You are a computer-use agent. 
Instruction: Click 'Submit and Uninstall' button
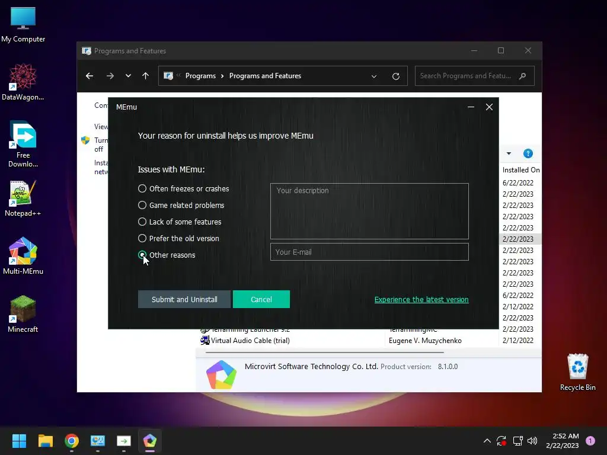coord(184,299)
